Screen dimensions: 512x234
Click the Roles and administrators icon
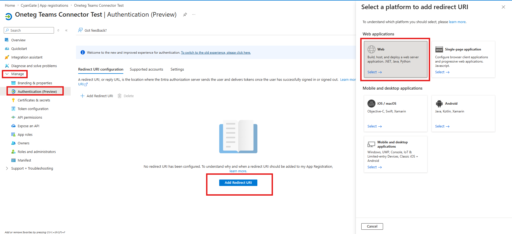click(x=13, y=152)
